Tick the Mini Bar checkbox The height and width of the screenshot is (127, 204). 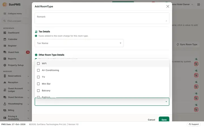click(38, 84)
